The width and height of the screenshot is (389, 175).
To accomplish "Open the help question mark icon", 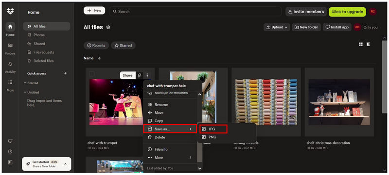I will click(x=10, y=152).
